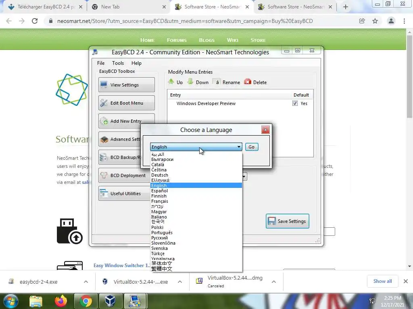This screenshot has width=413, height=309.
Task: Click the share page icon in address bar
Action: point(362,21)
